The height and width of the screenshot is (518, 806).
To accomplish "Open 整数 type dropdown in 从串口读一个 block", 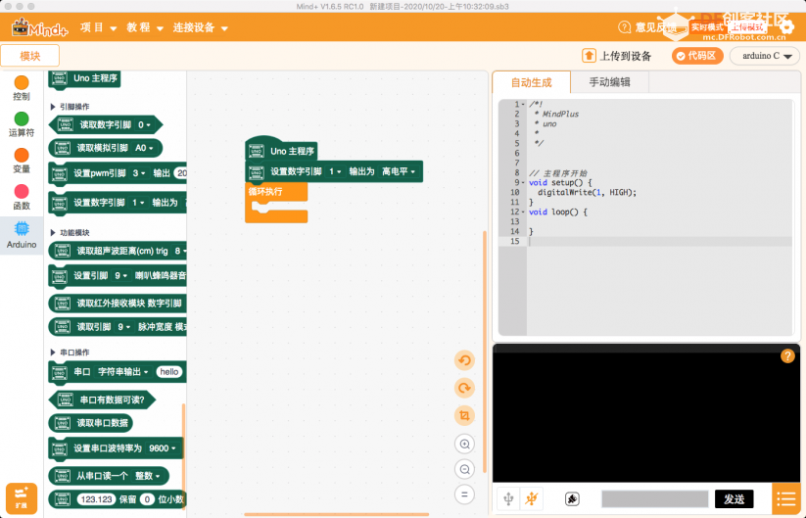I will point(147,476).
